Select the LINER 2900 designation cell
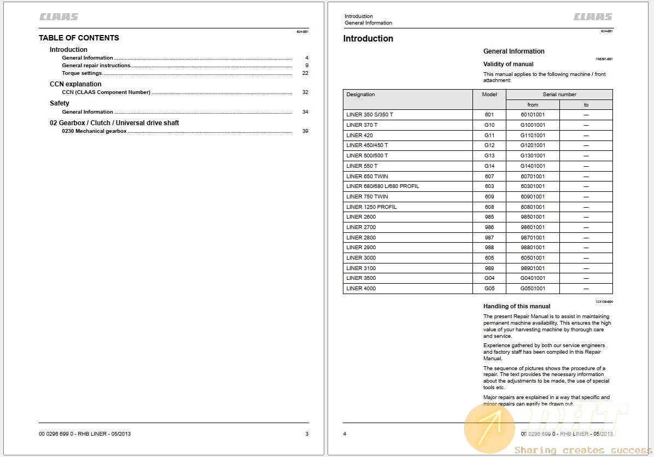Image resolution: width=654 pixels, height=457 pixels. 408,247
